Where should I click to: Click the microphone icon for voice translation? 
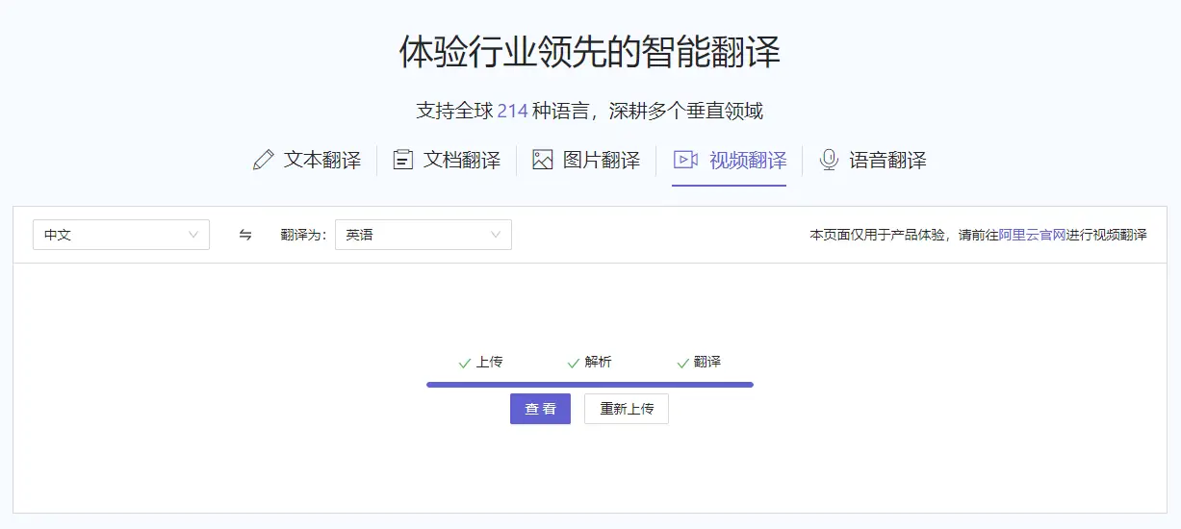click(x=828, y=160)
